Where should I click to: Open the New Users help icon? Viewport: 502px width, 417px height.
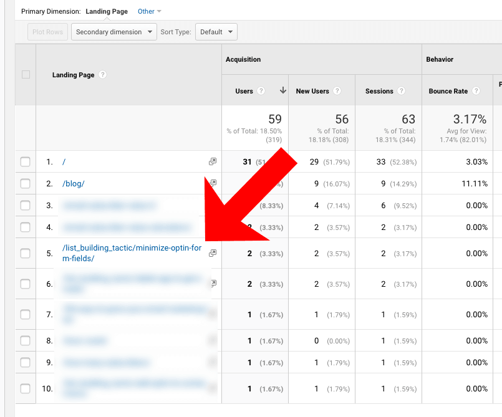[337, 91]
